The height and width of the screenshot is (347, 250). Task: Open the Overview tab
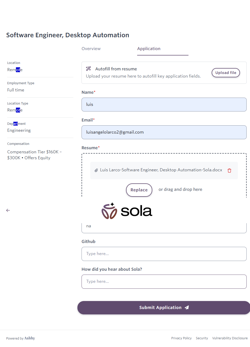[91, 49]
